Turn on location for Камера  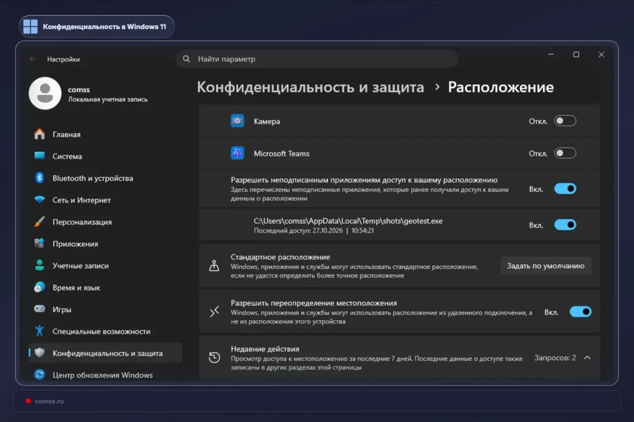[565, 121]
